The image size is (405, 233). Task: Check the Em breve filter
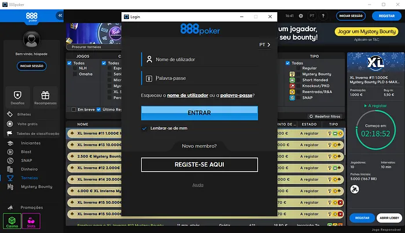tap(73, 109)
